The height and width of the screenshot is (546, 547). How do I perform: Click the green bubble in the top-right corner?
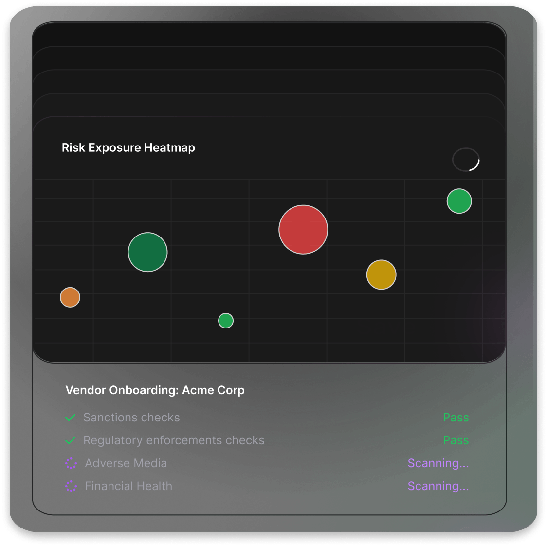tap(459, 200)
